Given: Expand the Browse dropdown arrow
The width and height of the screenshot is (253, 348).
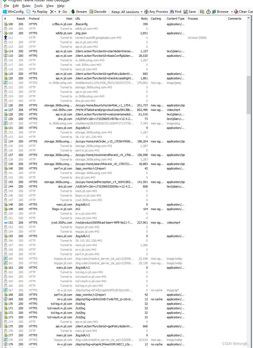Looking at the screenshot, I should 232,12.
